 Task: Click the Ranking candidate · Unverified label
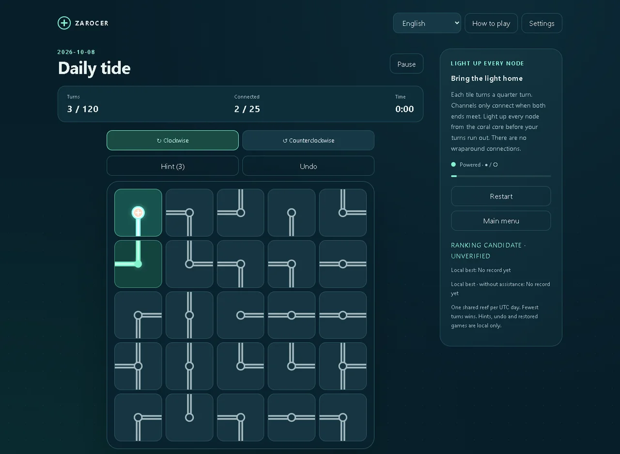(488, 250)
